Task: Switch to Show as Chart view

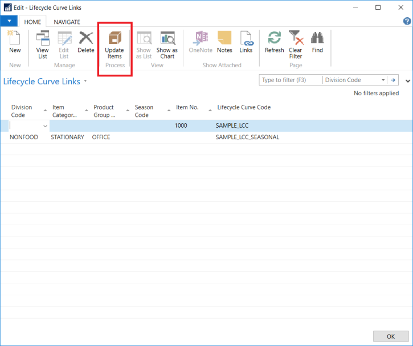Action: tap(167, 44)
